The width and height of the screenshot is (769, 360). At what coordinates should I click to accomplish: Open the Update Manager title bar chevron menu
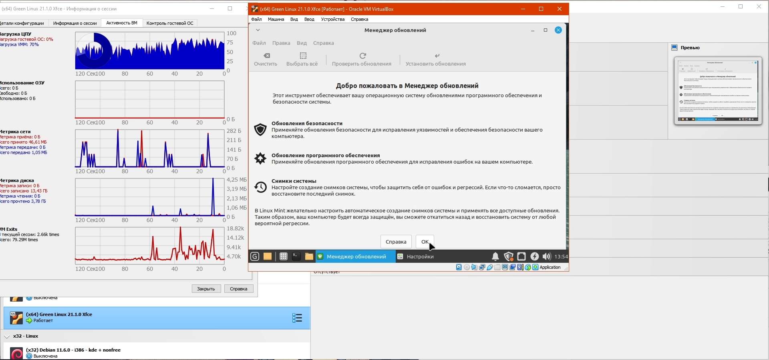[258, 30]
